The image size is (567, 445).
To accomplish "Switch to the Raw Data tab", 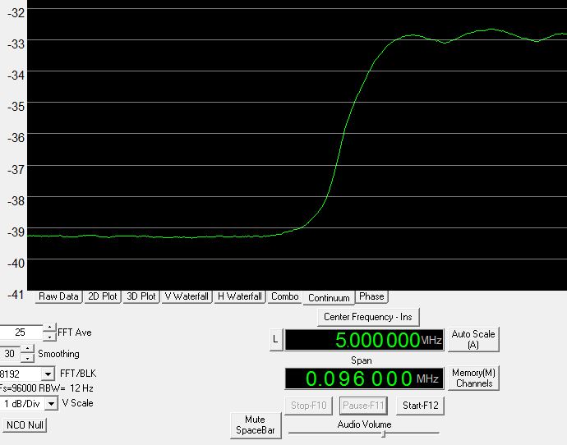I will click(58, 296).
